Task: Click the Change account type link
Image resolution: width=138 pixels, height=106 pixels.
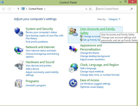Action: [x=92, y=36]
